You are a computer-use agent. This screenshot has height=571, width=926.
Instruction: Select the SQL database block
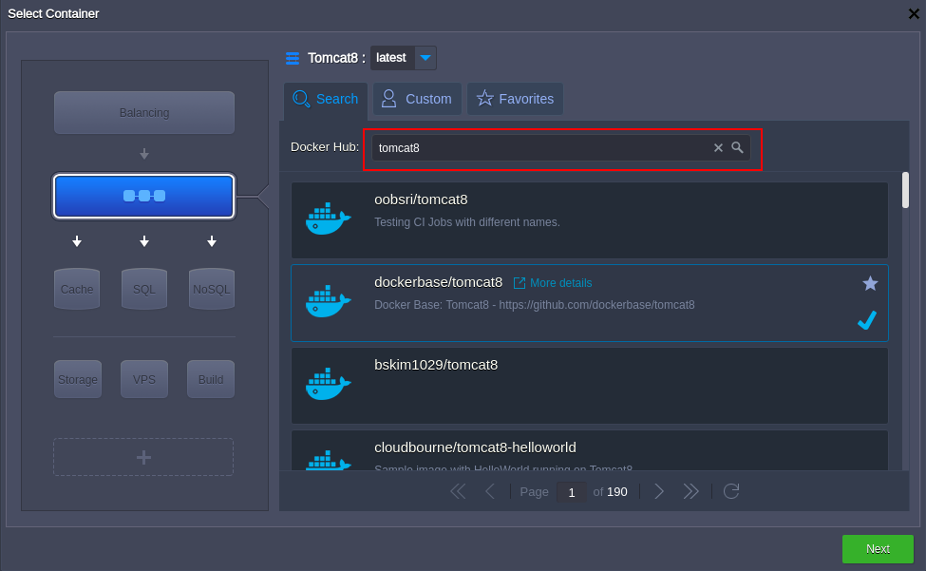point(144,289)
